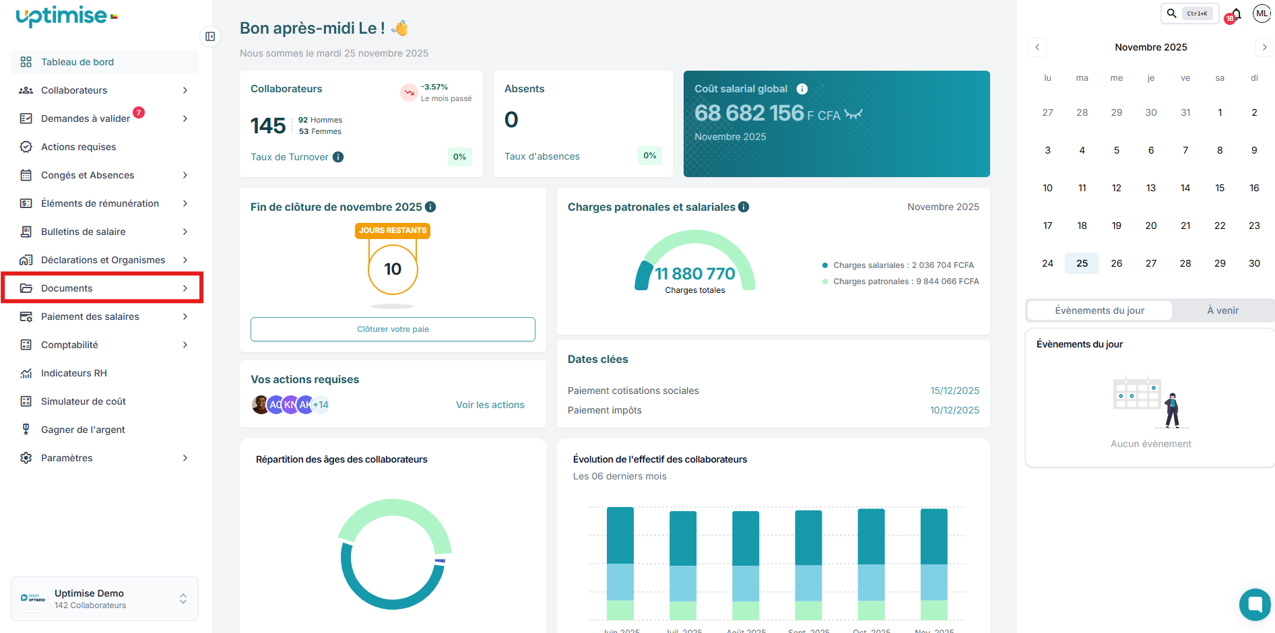Image resolution: width=1275 pixels, height=633 pixels.
Task: Select day 28 in November calendar
Action: [1185, 263]
